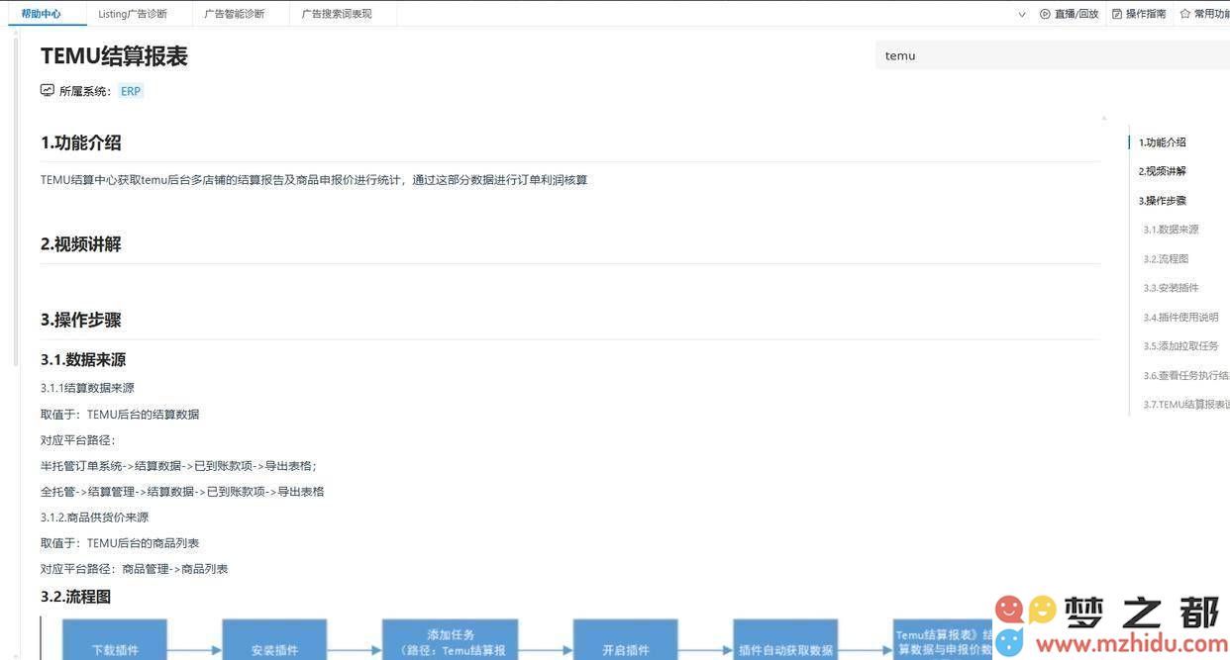Image resolution: width=1230 pixels, height=660 pixels.
Task: Click the 操作指南 document icon
Action: [1117, 14]
